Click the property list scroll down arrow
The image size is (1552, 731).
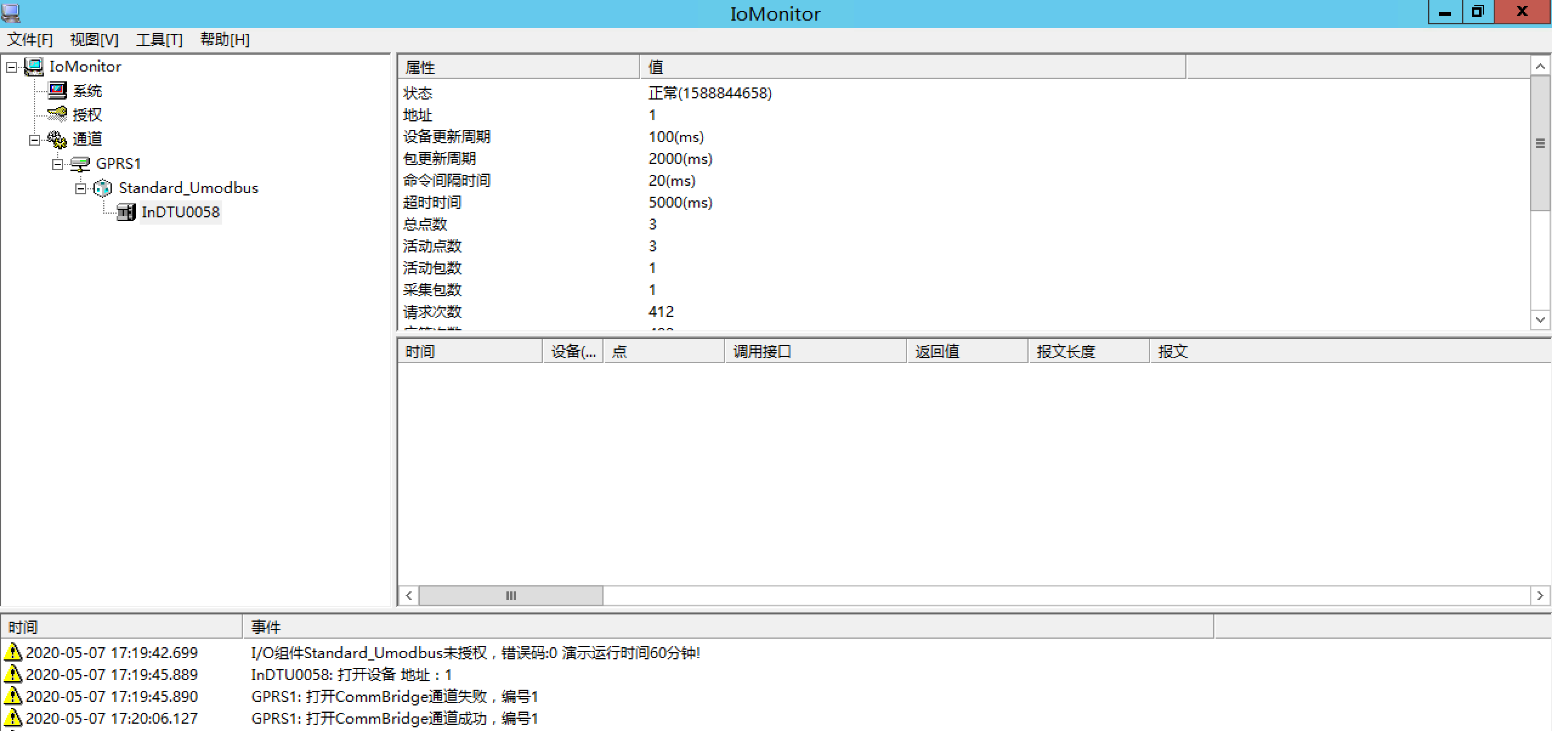[x=1540, y=319]
